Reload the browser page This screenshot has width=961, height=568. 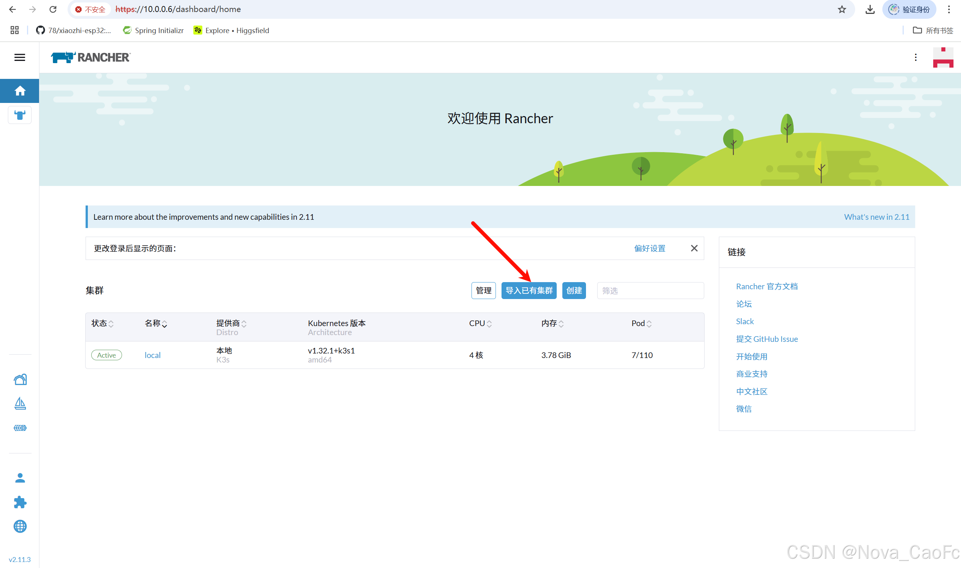[x=53, y=9]
